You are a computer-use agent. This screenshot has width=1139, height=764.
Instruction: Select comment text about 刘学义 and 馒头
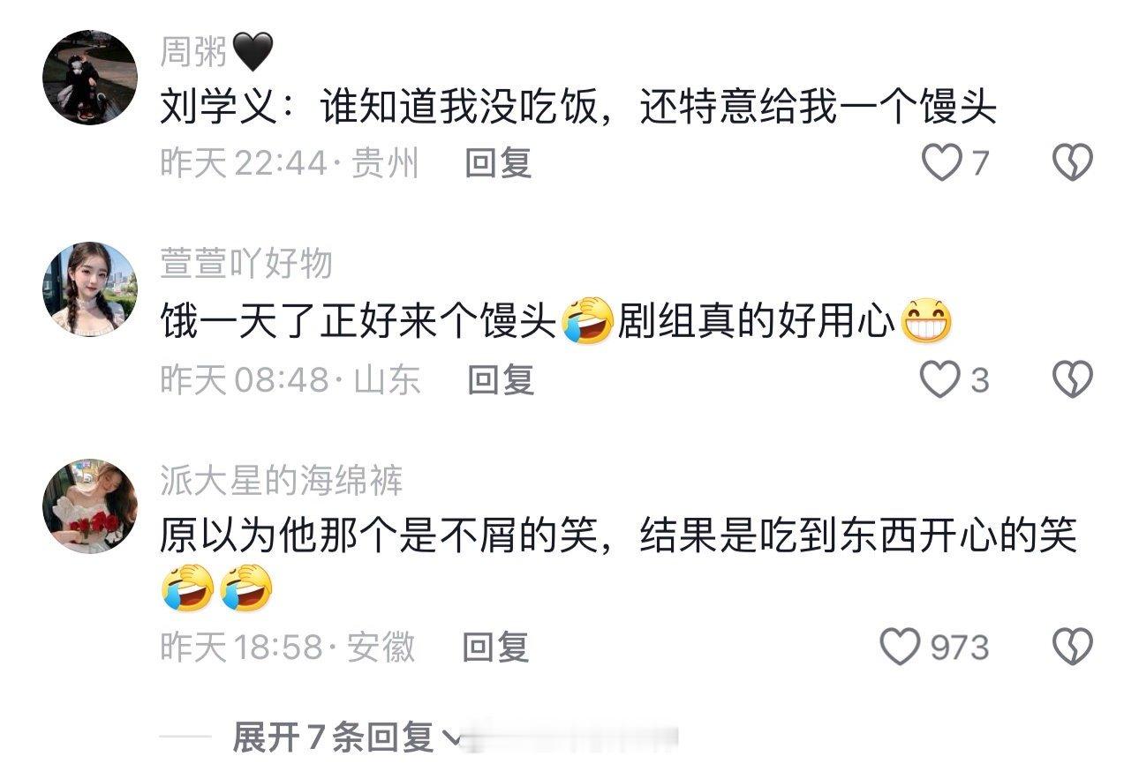coord(578,108)
